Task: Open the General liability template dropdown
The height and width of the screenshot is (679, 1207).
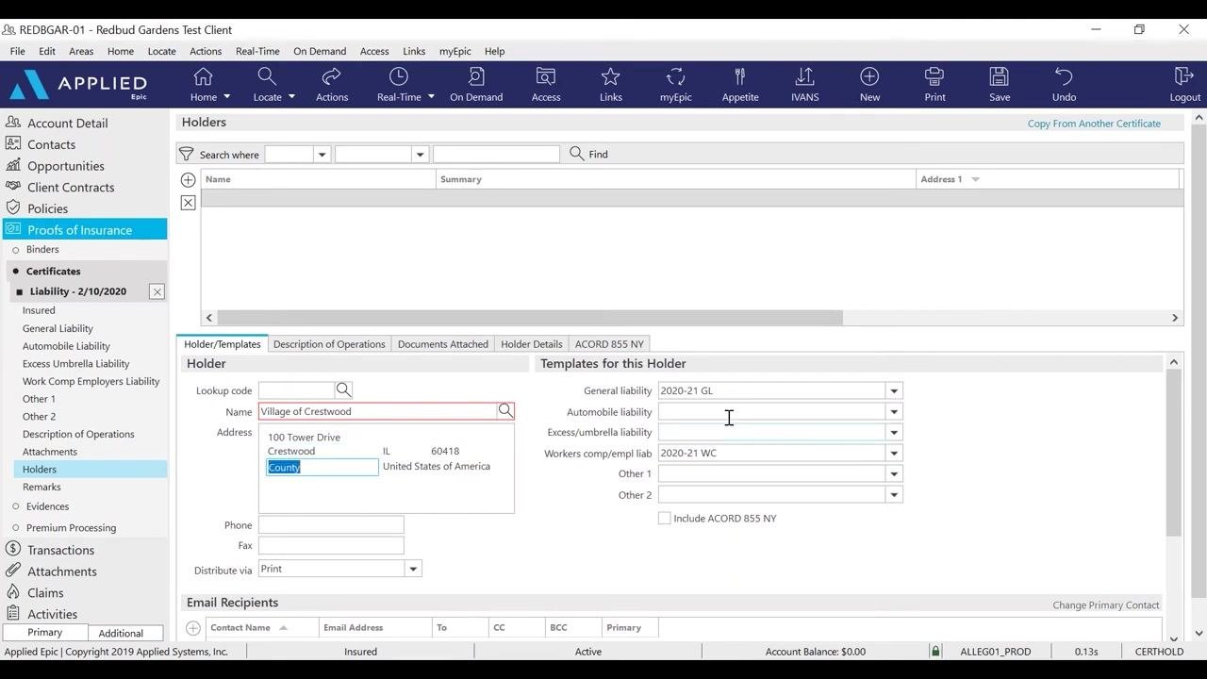Action: click(x=893, y=390)
